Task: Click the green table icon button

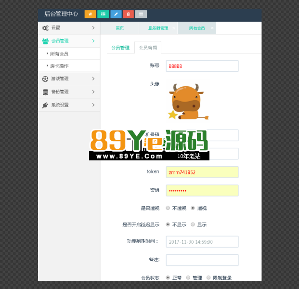Action: click(103, 14)
